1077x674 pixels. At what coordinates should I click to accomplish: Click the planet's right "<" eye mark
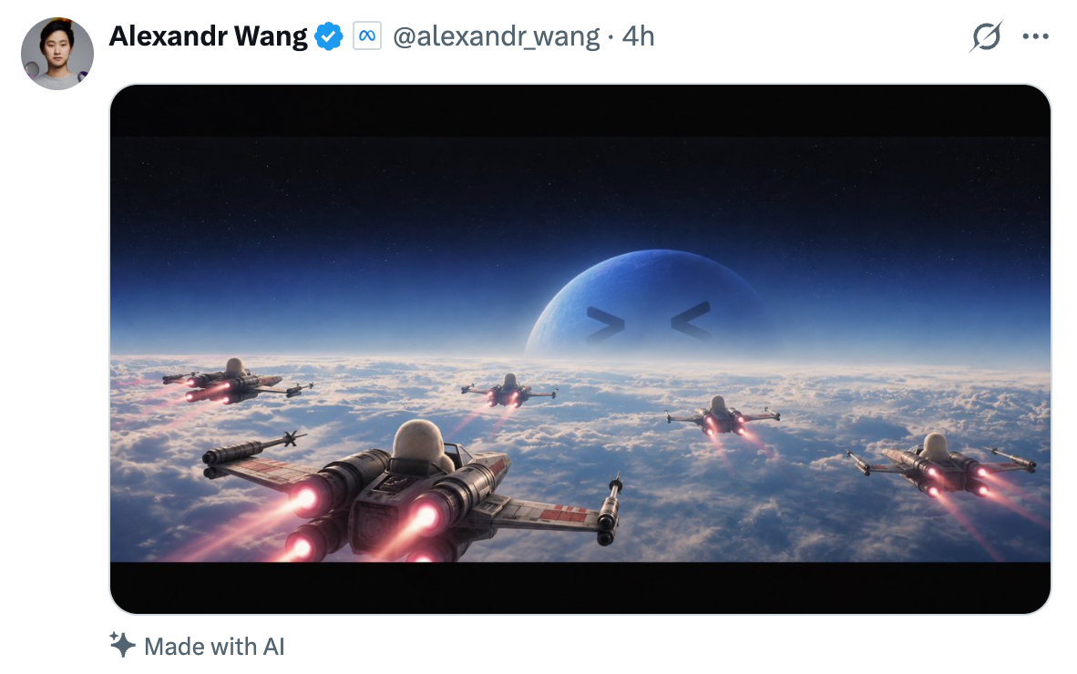(x=692, y=322)
